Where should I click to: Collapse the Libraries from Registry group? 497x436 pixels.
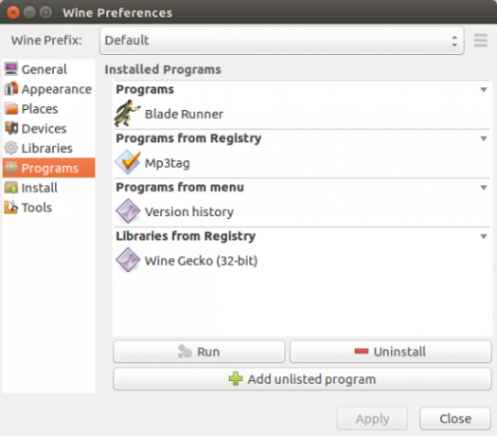[484, 236]
